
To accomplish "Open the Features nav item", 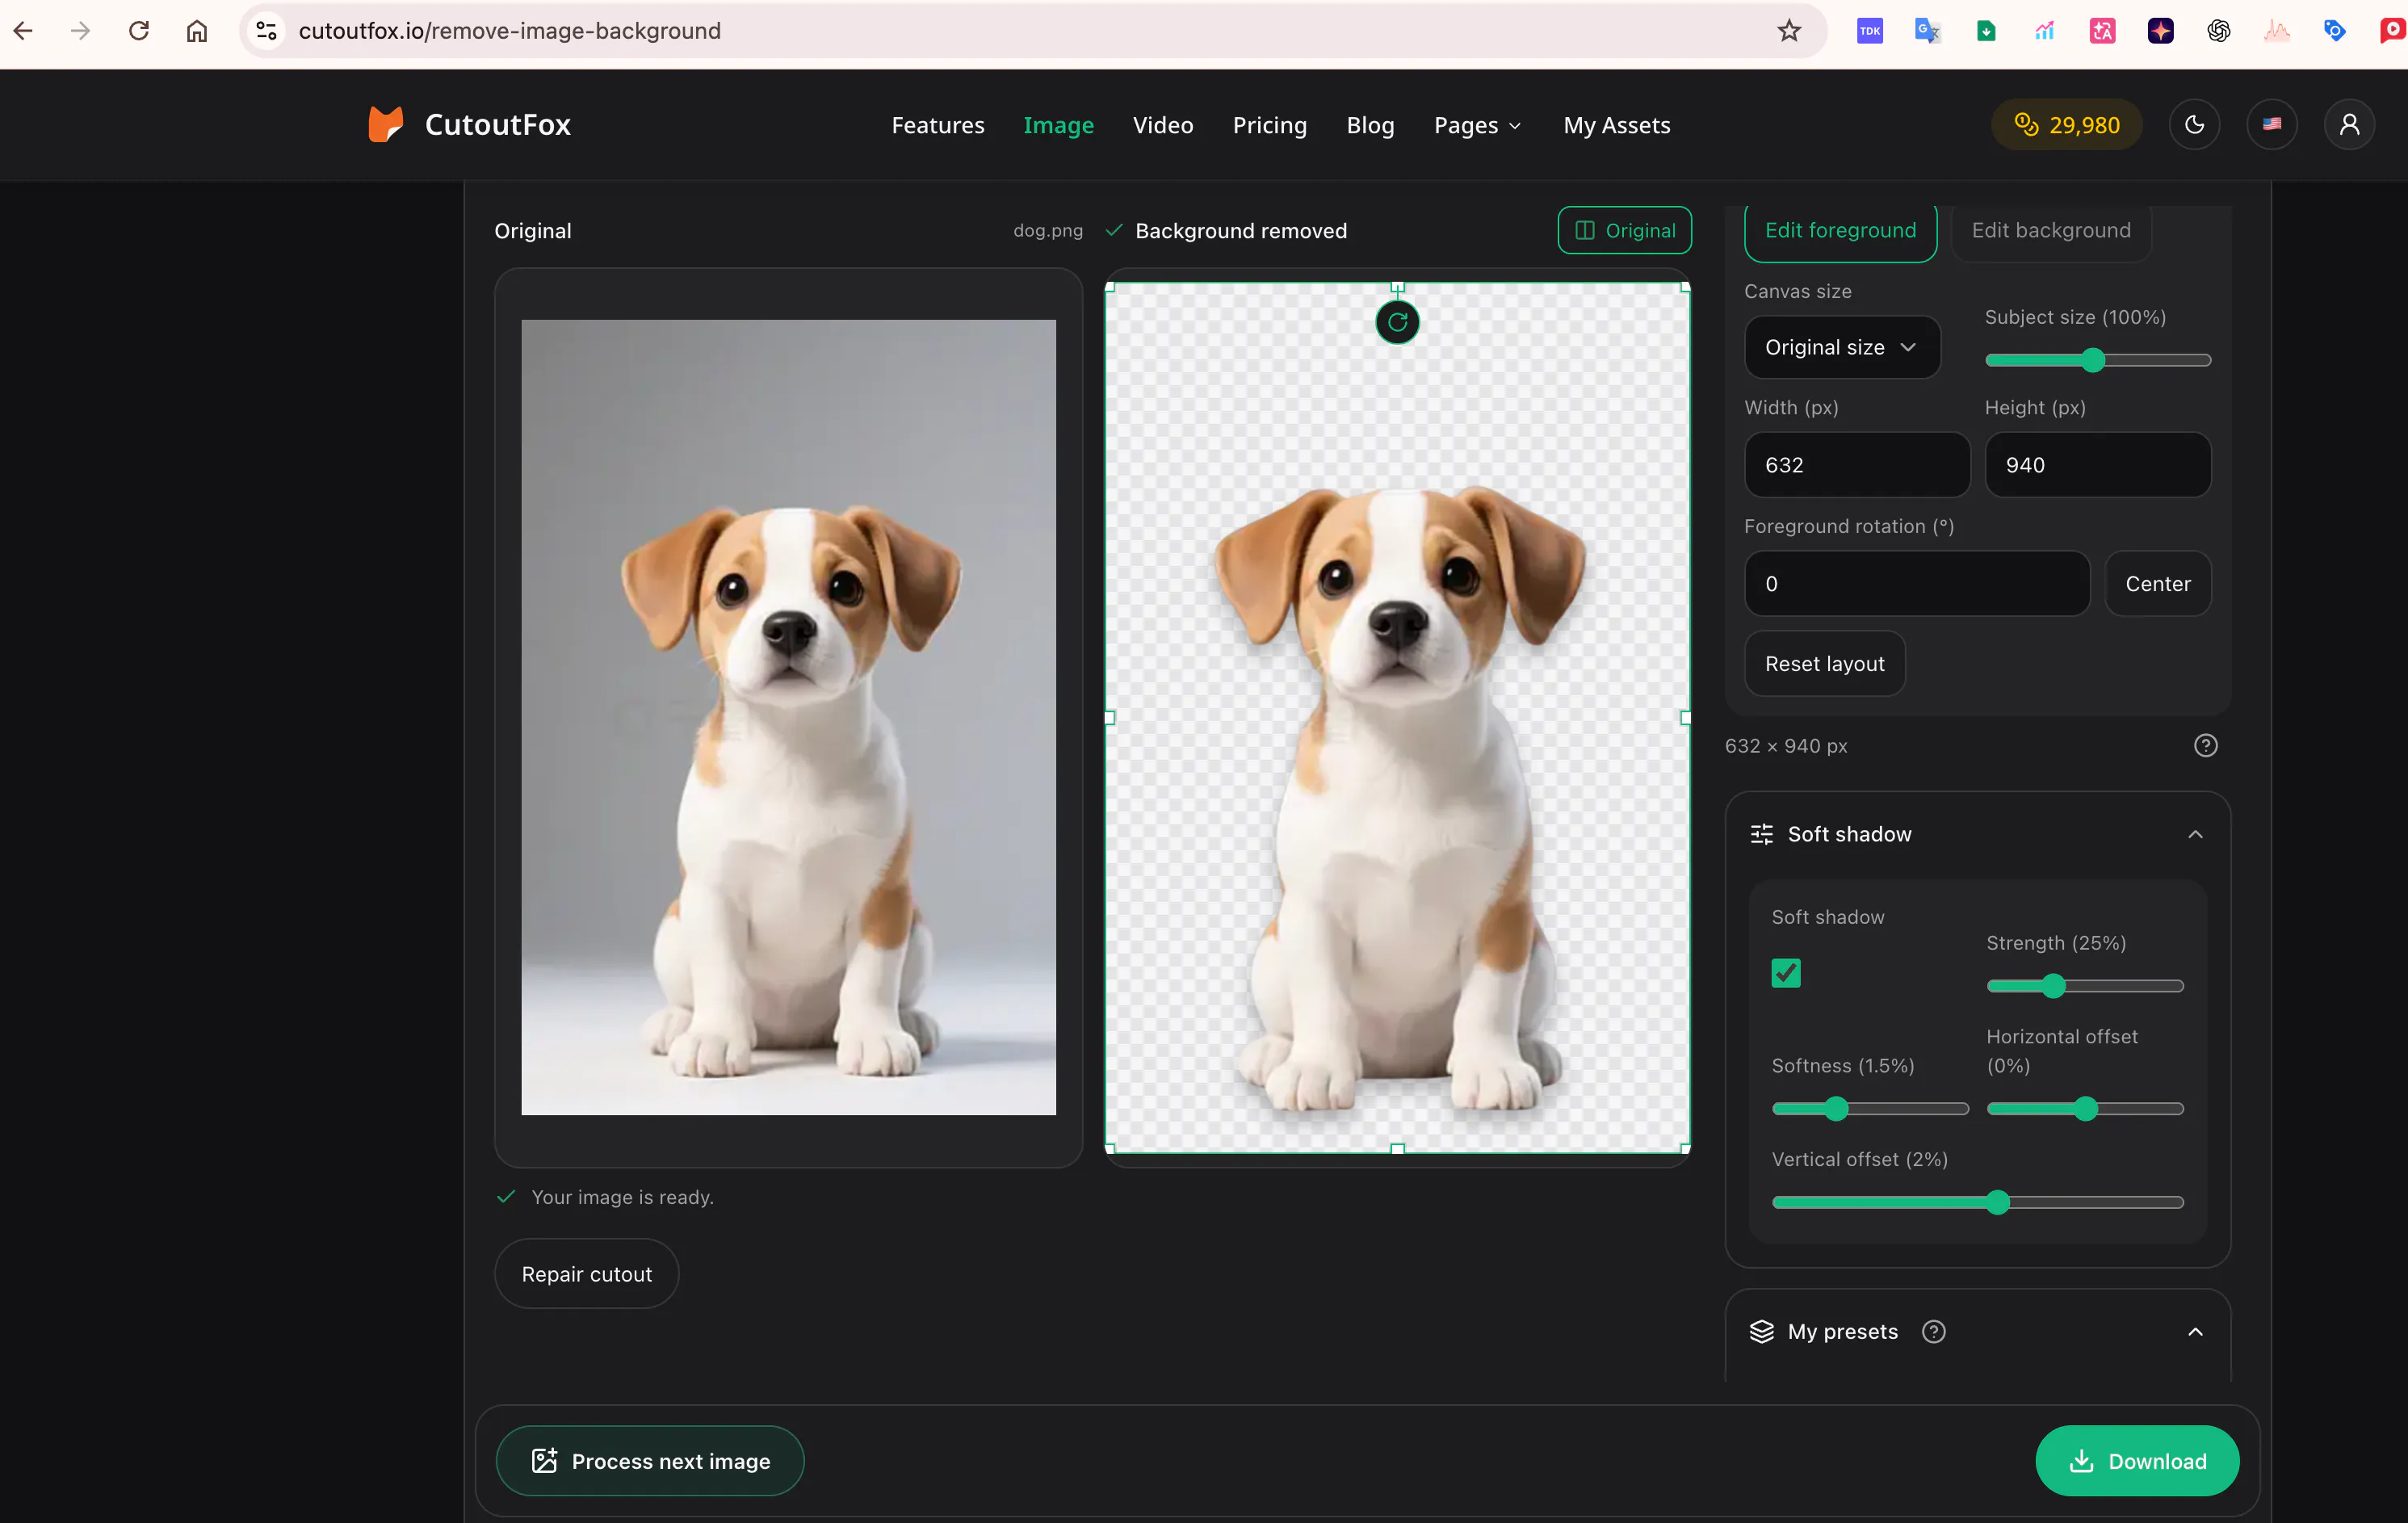I will pos(938,125).
